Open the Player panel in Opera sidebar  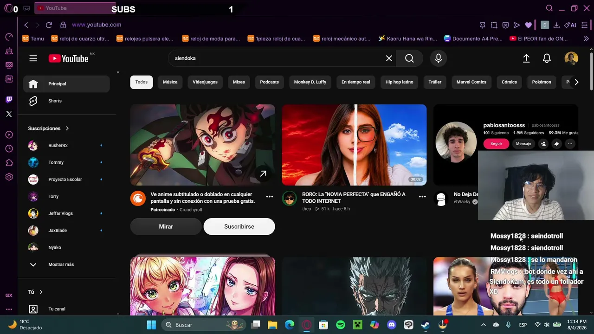(x=9, y=135)
